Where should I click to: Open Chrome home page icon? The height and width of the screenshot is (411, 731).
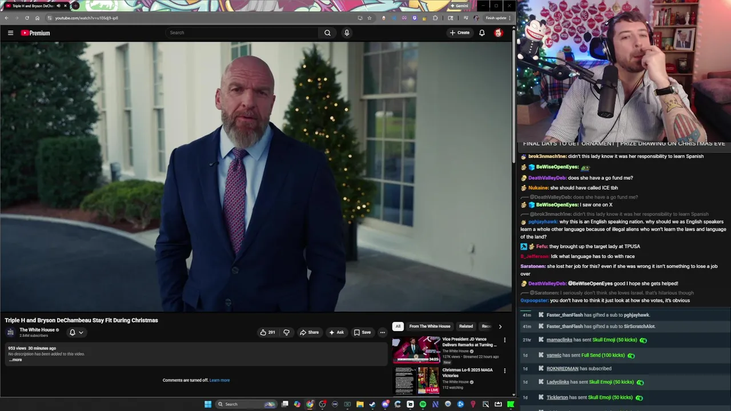[x=37, y=18]
